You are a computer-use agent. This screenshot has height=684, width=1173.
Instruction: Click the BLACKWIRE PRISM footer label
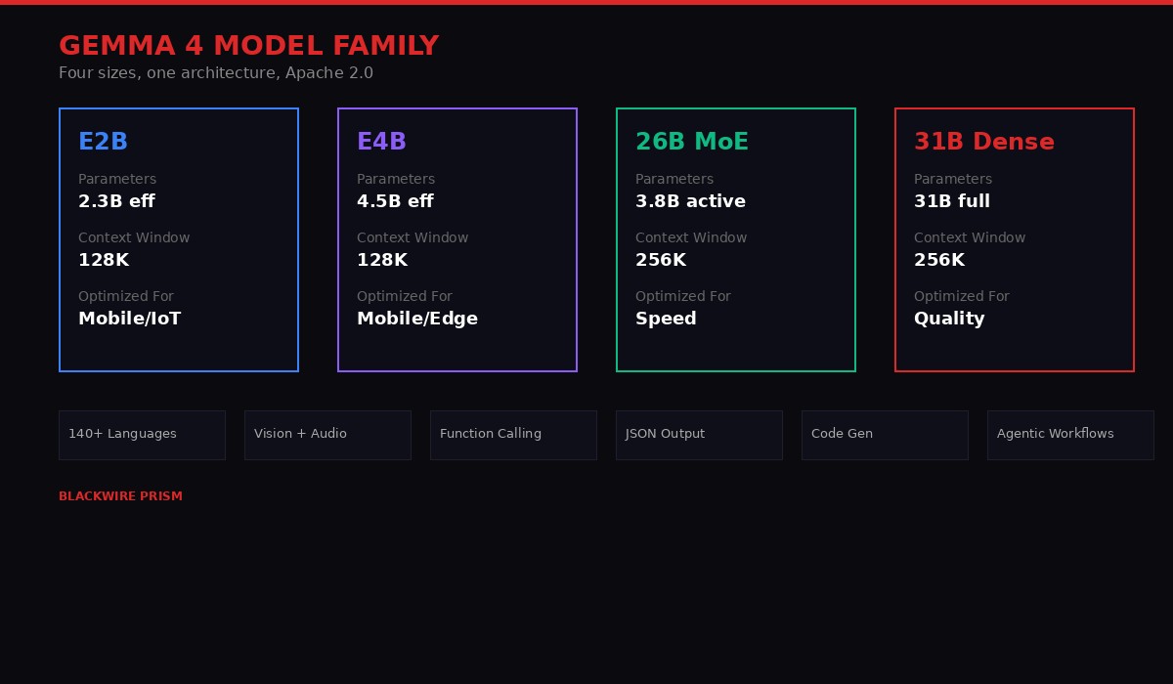pyautogui.click(x=120, y=496)
